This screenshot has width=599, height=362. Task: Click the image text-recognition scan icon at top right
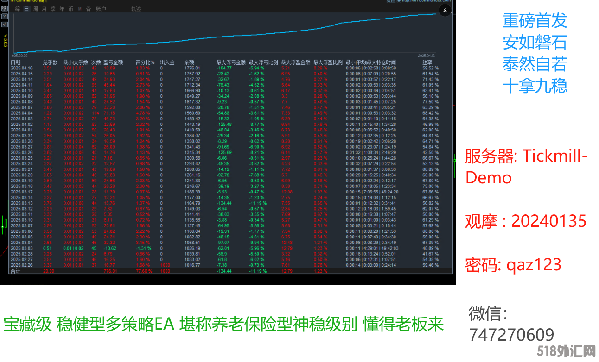pos(445,10)
